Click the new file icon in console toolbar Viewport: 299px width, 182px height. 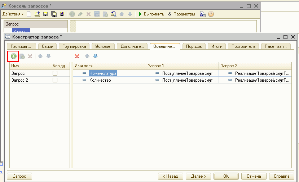29,14
